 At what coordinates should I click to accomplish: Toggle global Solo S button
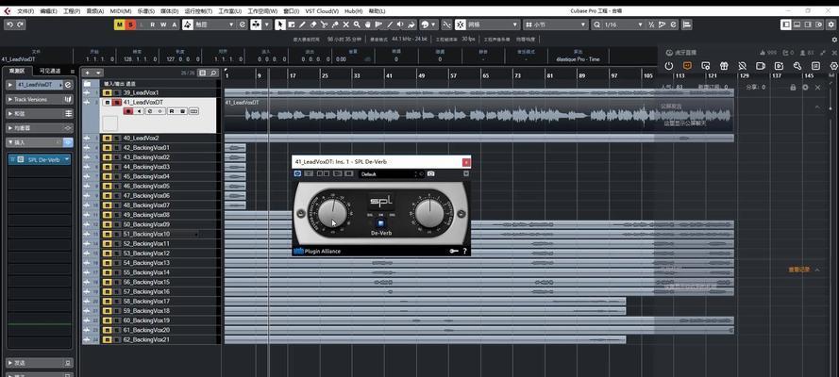point(130,25)
